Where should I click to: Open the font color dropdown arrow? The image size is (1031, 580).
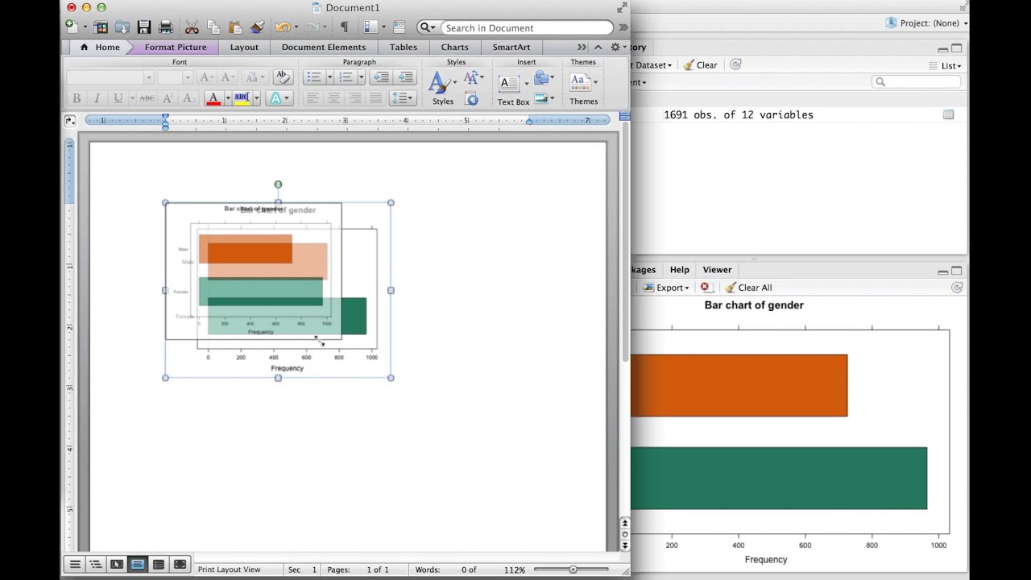pos(228,98)
